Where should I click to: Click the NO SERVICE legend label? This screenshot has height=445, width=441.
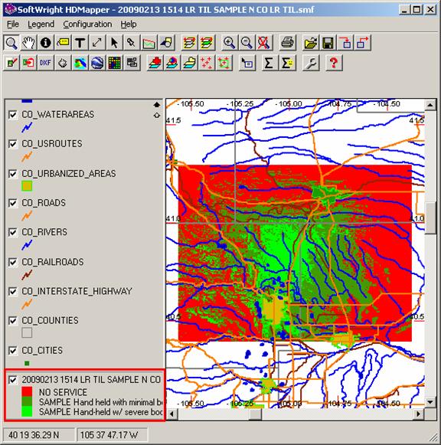[x=63, y=392]
